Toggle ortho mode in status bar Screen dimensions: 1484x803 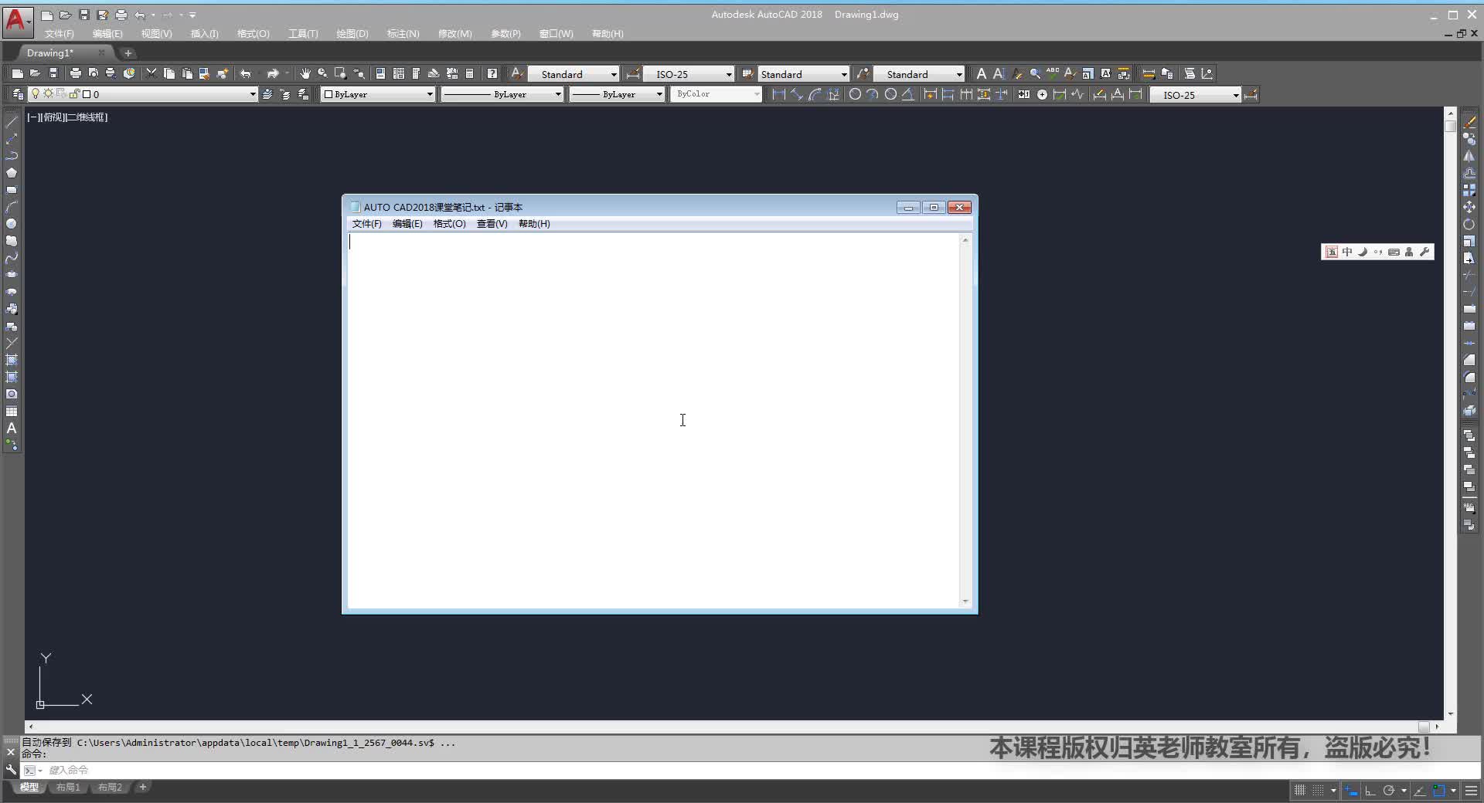(x=1370, y=790)
